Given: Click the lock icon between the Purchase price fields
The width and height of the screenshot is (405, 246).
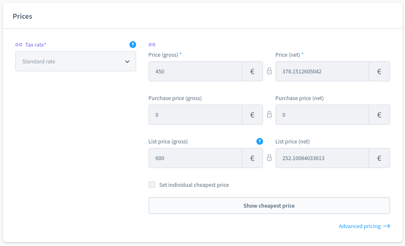Looking at the screenshot, I should click(269, 115).
